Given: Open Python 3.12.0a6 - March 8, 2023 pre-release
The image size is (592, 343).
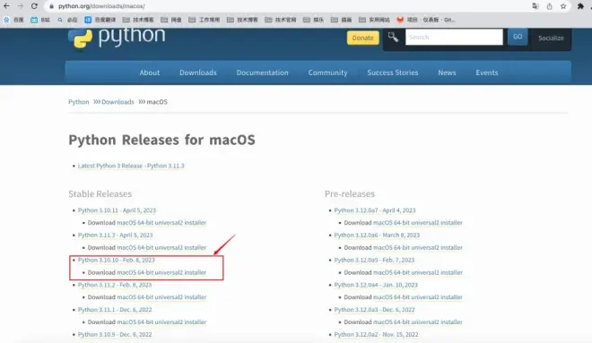Looking at the screenshot, I should (x=377, y=236).
